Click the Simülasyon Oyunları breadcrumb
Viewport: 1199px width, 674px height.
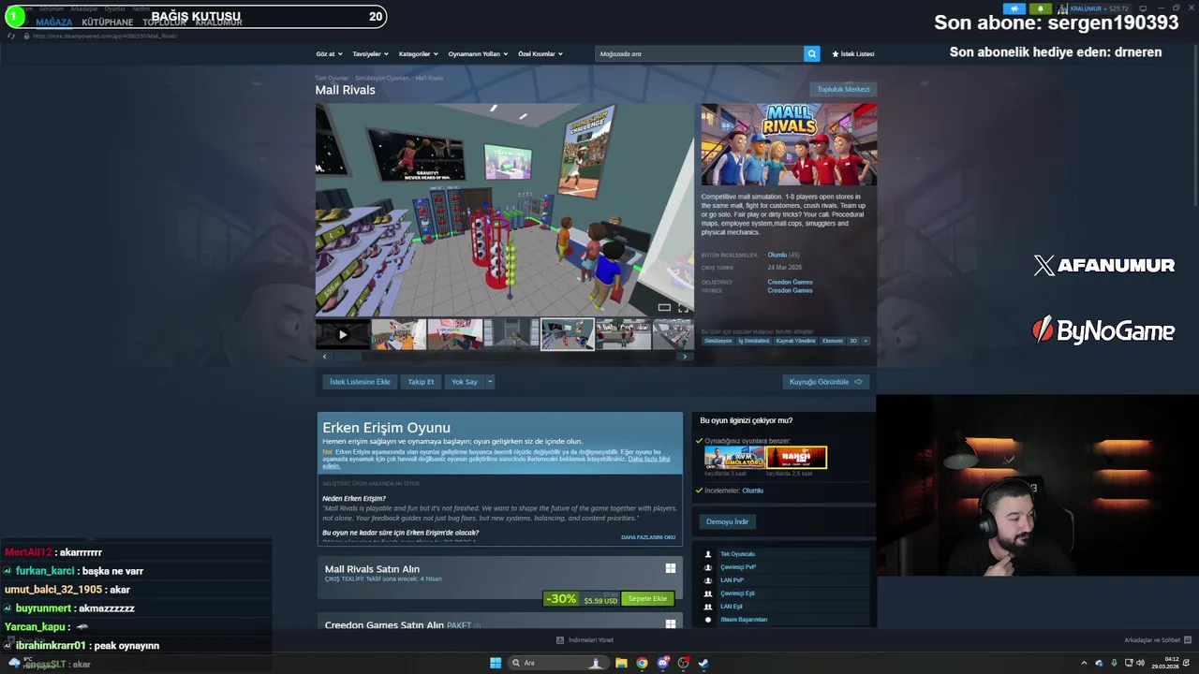click(381, 78)
